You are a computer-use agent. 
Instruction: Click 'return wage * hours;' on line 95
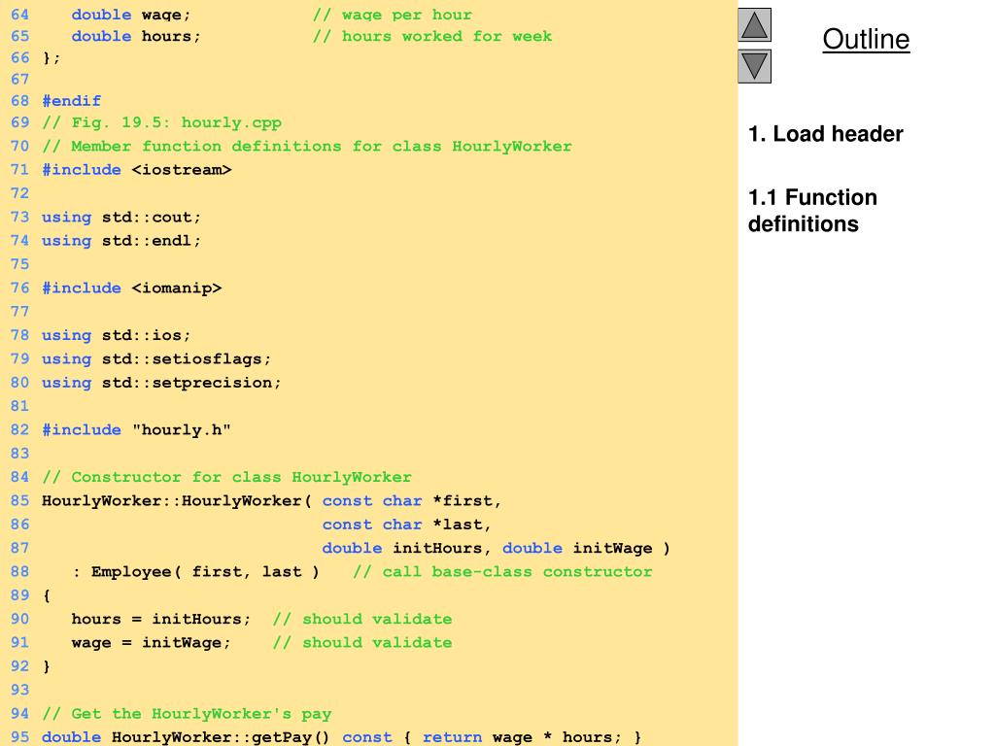[x=522, y=737]
